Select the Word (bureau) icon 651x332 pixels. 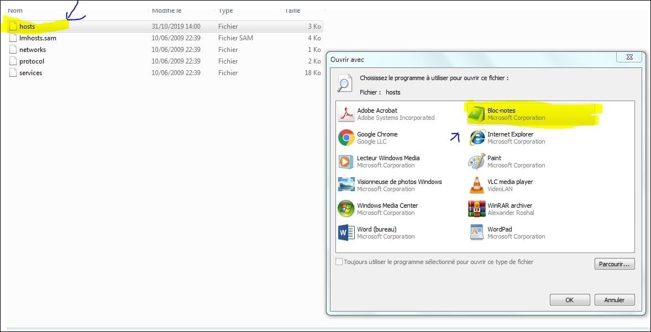(347, 233)
